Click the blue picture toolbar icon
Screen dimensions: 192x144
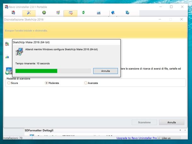(99, 13)
